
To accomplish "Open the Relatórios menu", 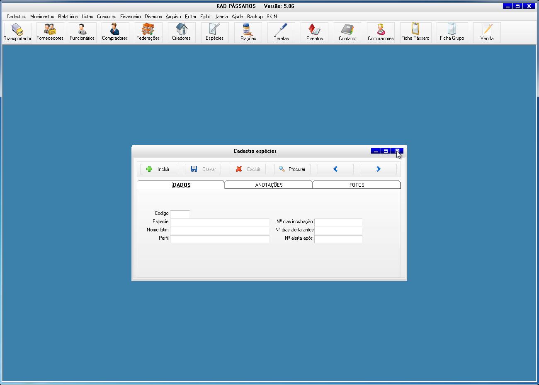I will [68, 17].
